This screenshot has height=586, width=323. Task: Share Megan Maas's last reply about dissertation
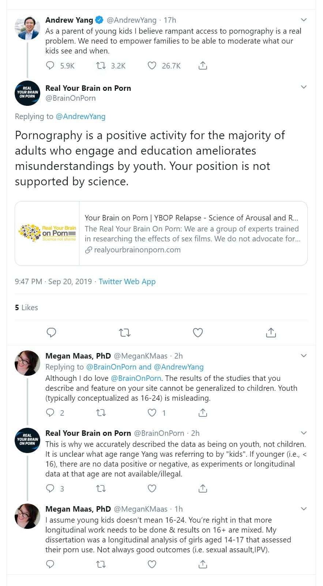(x=203, y=564)
